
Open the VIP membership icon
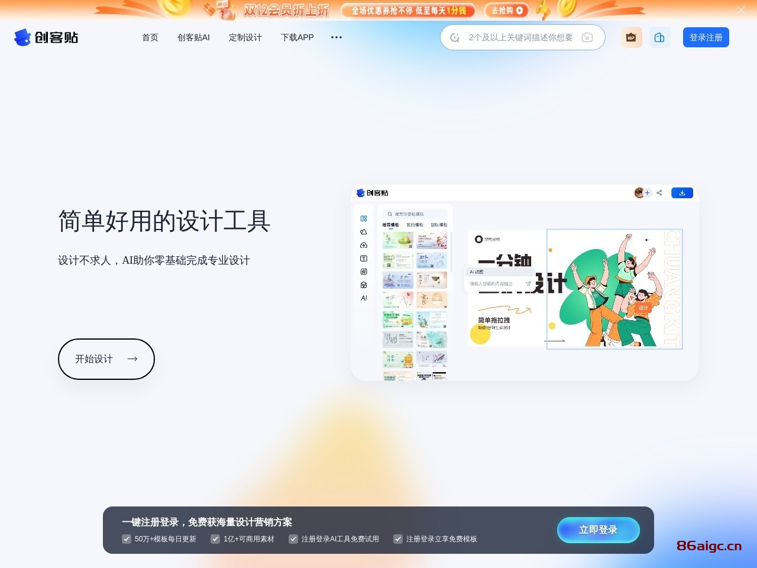(632, 37)
